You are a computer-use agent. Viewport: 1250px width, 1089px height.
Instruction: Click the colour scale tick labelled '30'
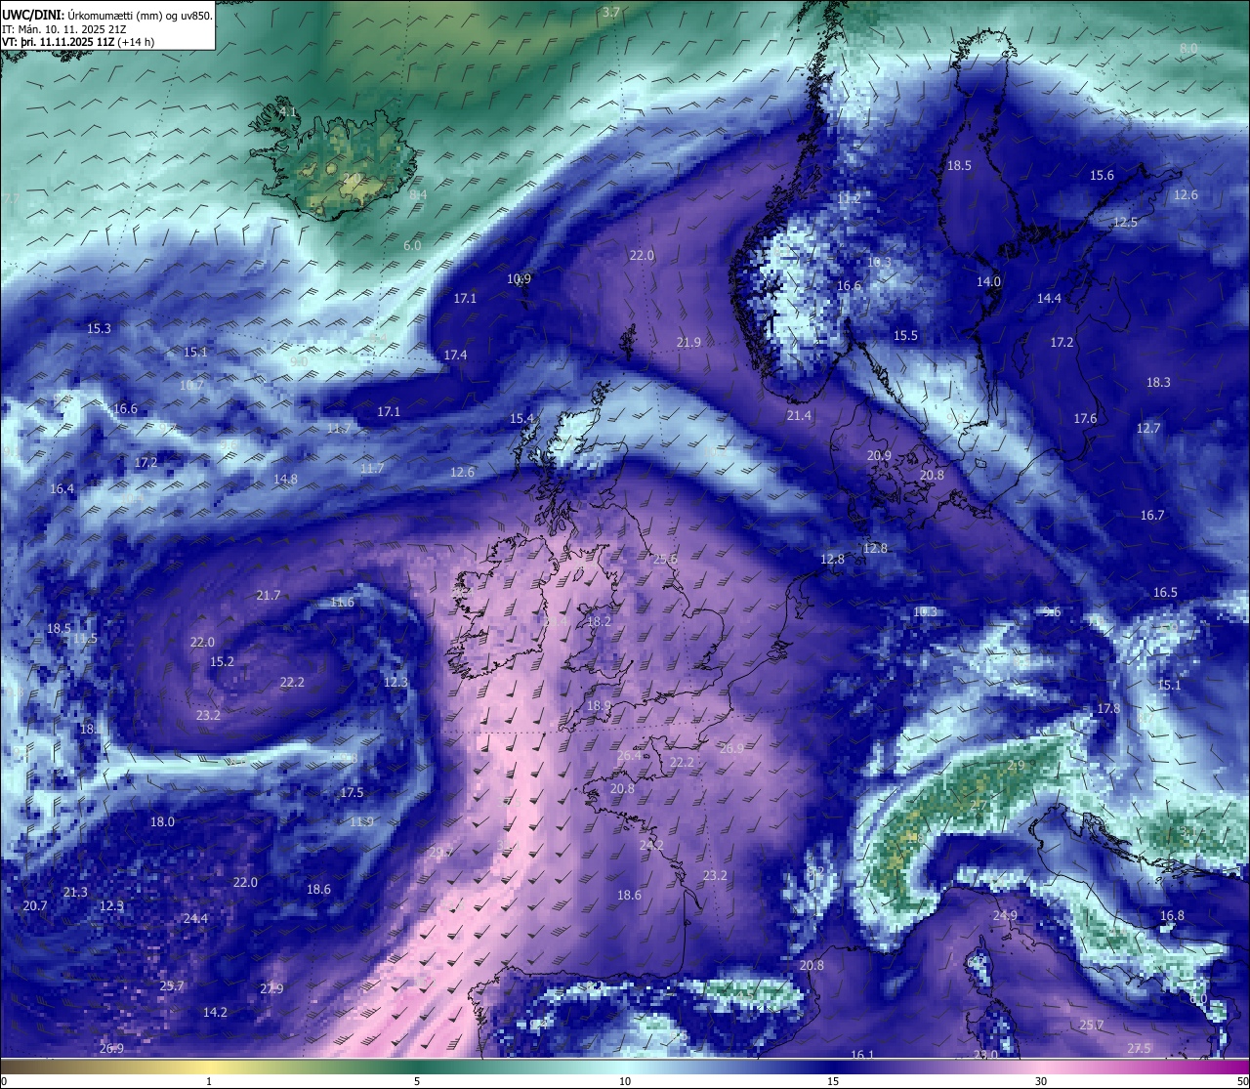pos(1041,1081)
